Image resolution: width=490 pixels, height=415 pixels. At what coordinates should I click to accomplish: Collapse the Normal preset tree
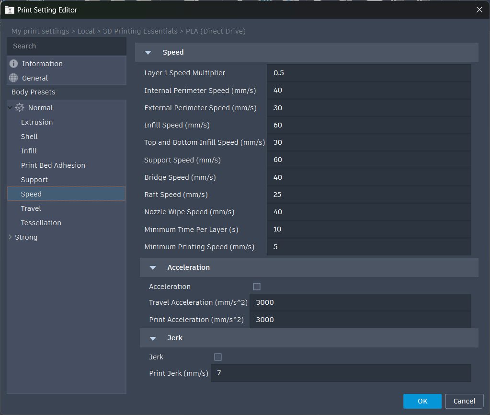10,108
